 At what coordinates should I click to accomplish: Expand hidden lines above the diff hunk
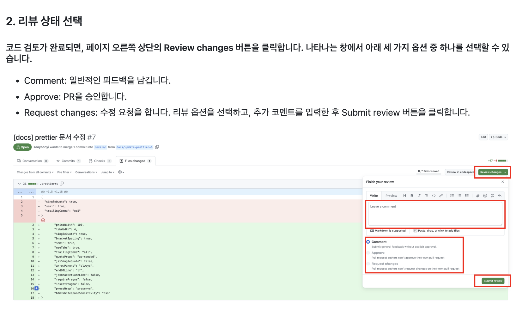25,192
